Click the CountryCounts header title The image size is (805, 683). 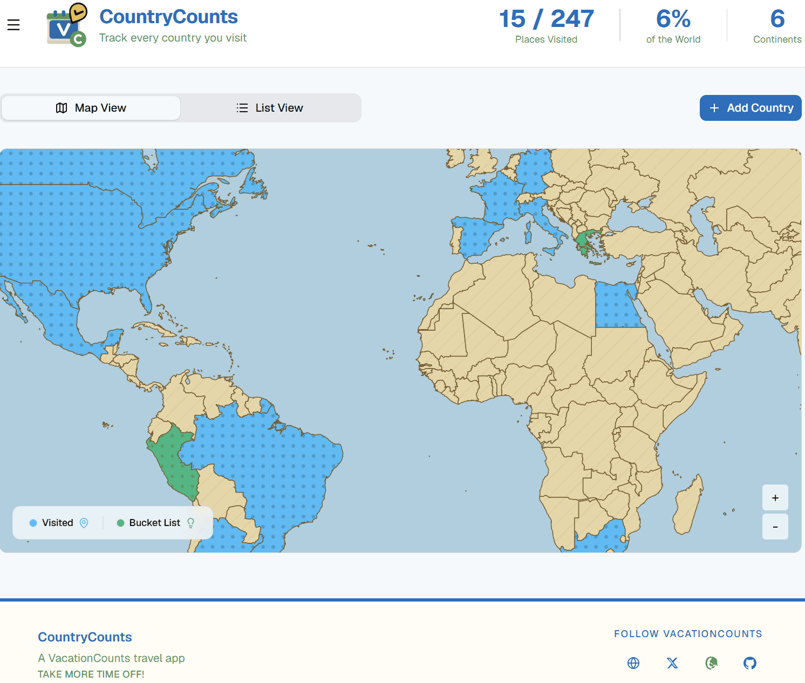[168, 17]
